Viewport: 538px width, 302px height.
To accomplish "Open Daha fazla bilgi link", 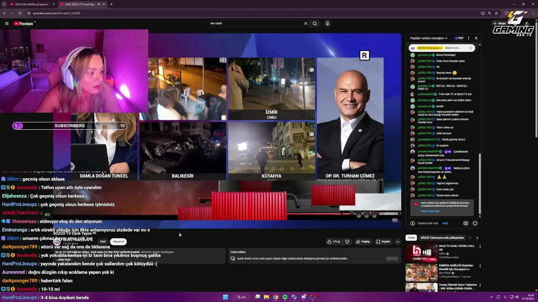I will pyautogui.click(x=430, y=211).
